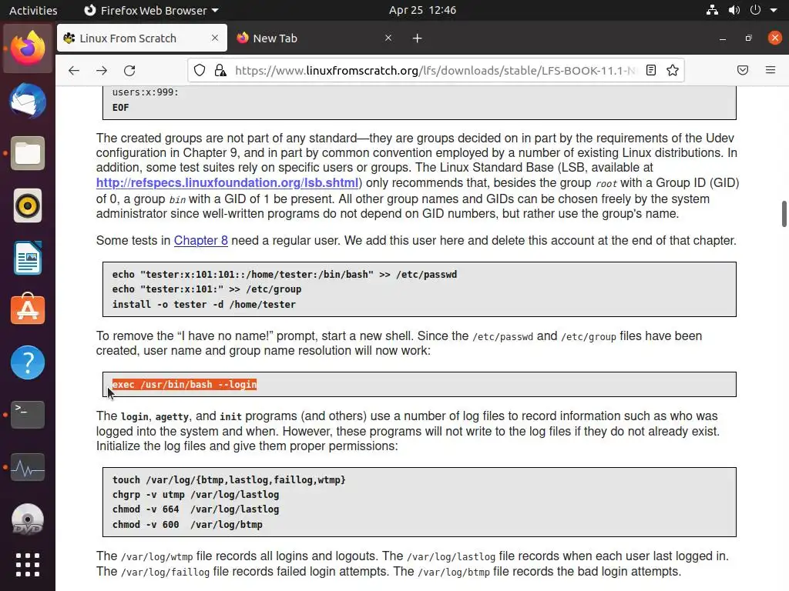Open Help from the dock
This screenshot has height=591, width=789.
click(x=28, y=362)
